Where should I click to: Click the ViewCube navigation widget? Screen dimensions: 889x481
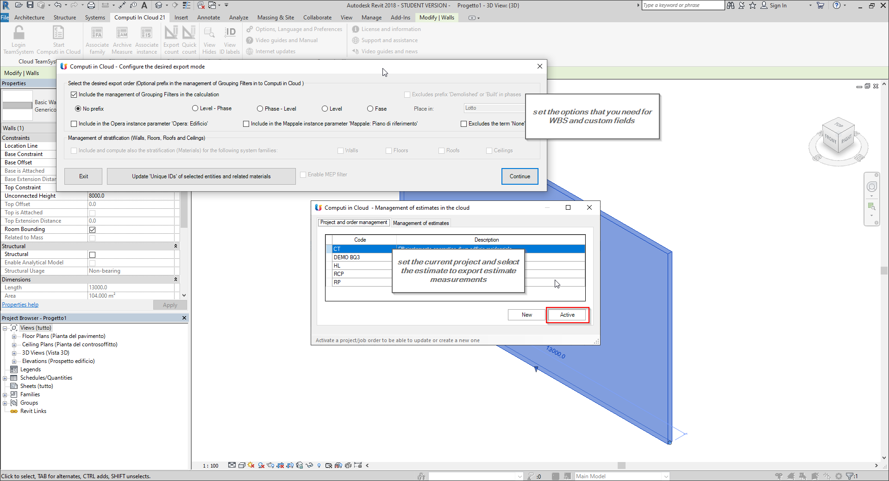coord(838,141)
